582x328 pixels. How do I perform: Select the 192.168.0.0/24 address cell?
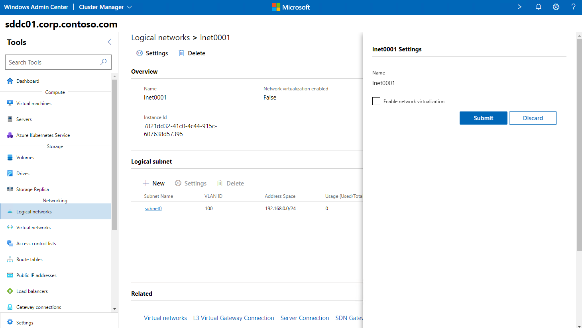pos(281,208)
